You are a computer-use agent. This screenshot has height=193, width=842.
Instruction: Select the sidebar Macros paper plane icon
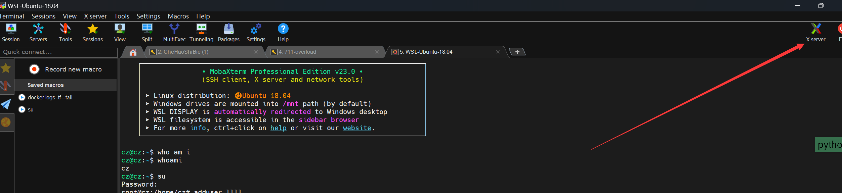coord(6,104)
